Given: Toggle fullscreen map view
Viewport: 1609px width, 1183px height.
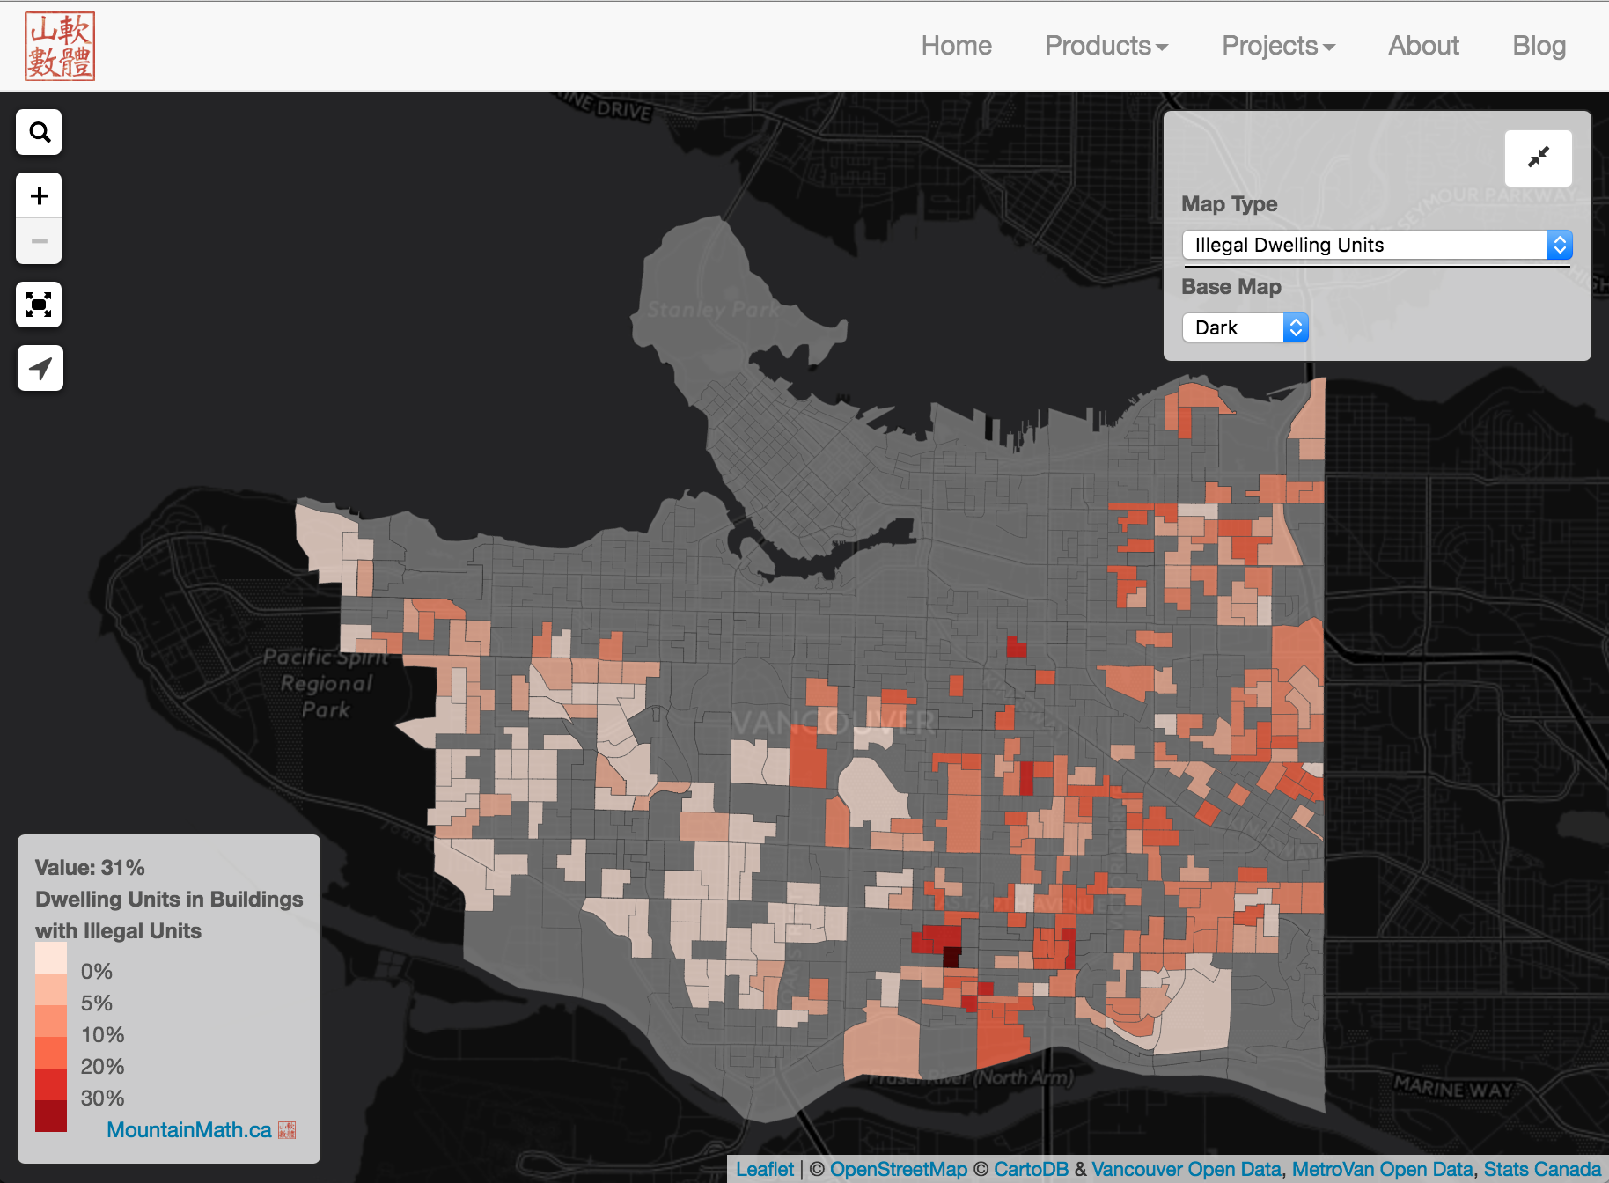Looking at the screenshot, I should click(x=39, y=305).
